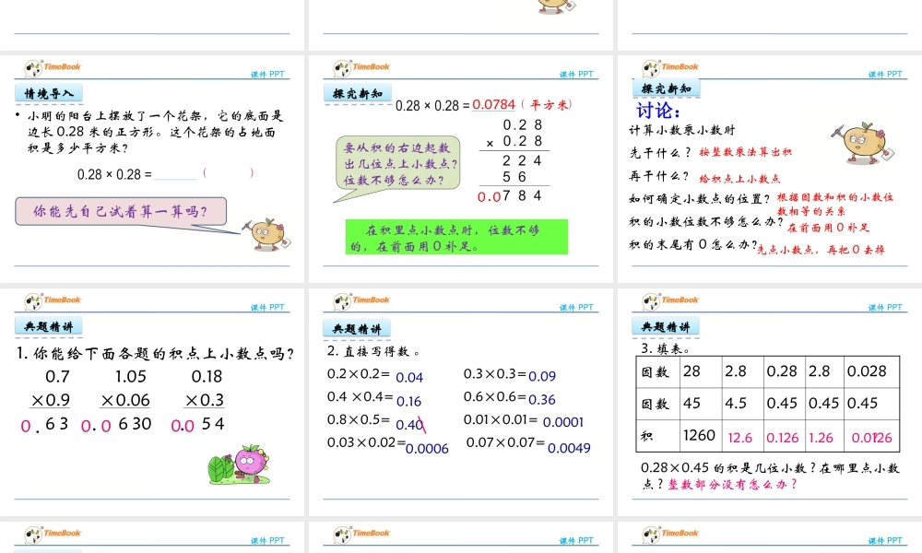
Task: Click the TimeBook logo on the 讨论 slide
Action: [670, 68]
